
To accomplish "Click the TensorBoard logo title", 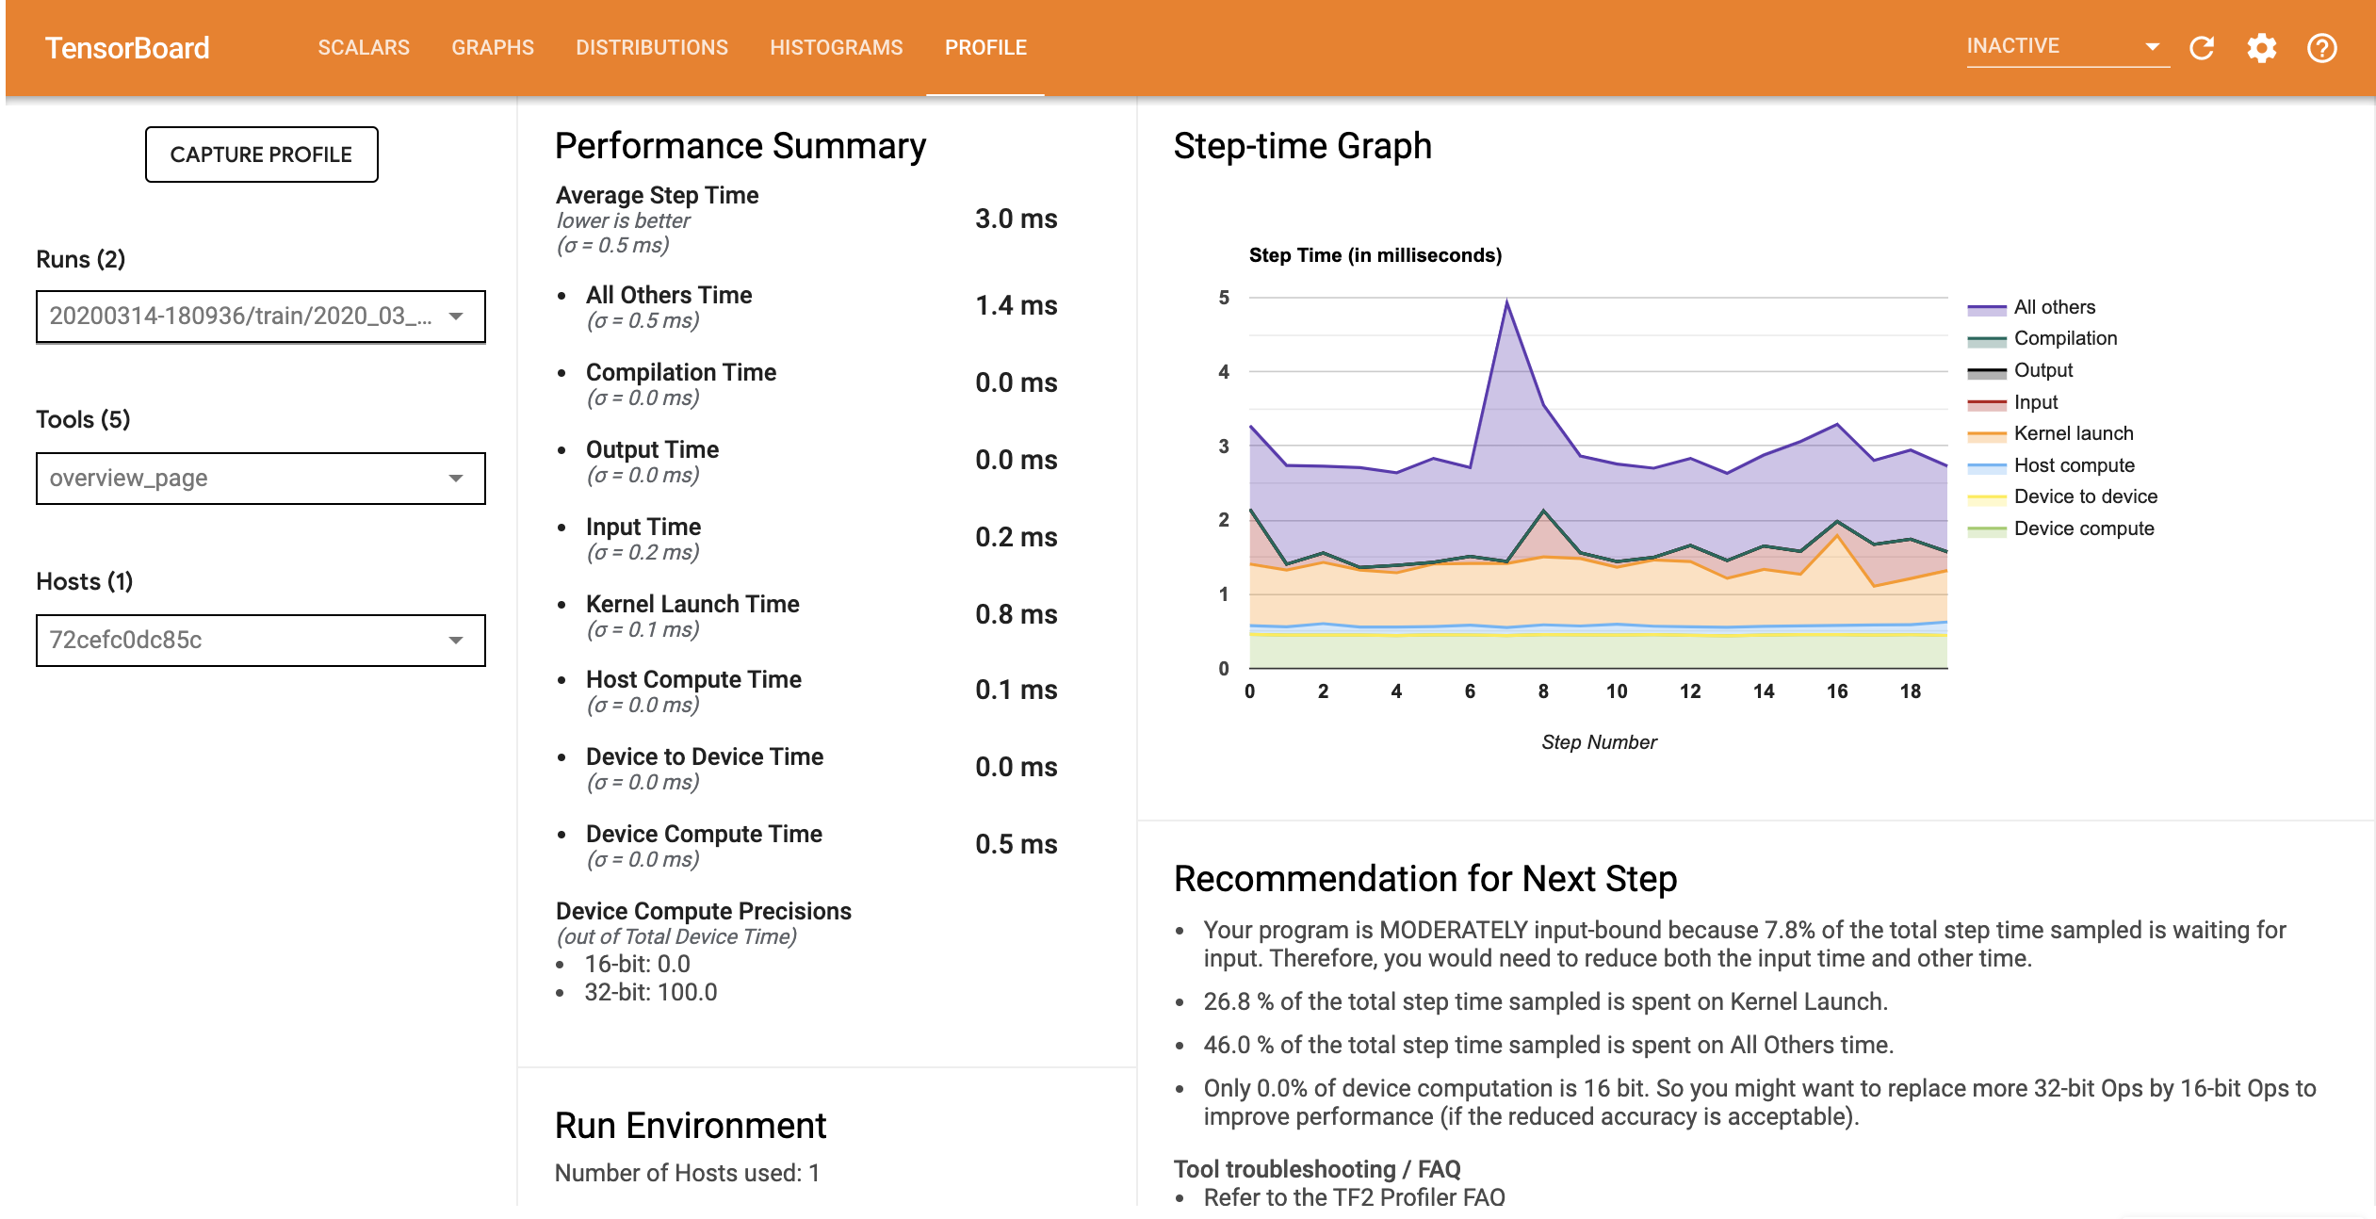I will (x=127, y=48).
